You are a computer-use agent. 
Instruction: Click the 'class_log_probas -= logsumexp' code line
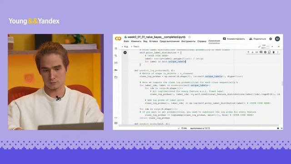(x=199, y=115)
